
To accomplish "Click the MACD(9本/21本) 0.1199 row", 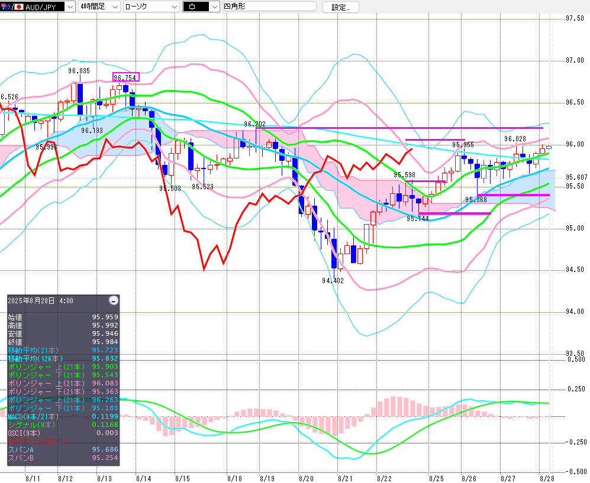I will [x=63, y=416].
